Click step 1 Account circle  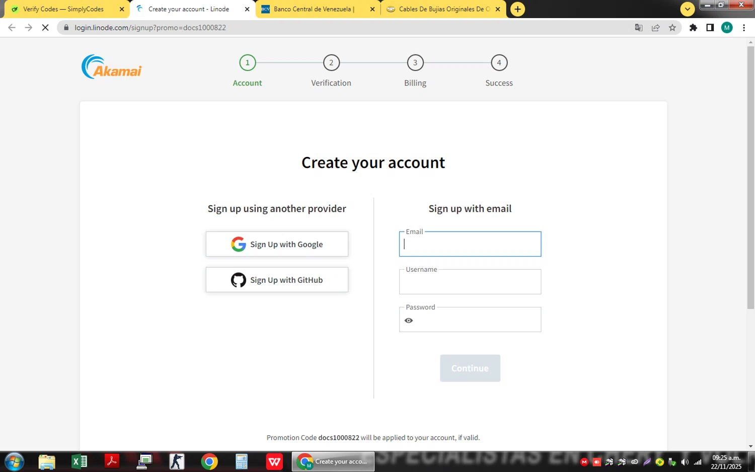[247, 63]
